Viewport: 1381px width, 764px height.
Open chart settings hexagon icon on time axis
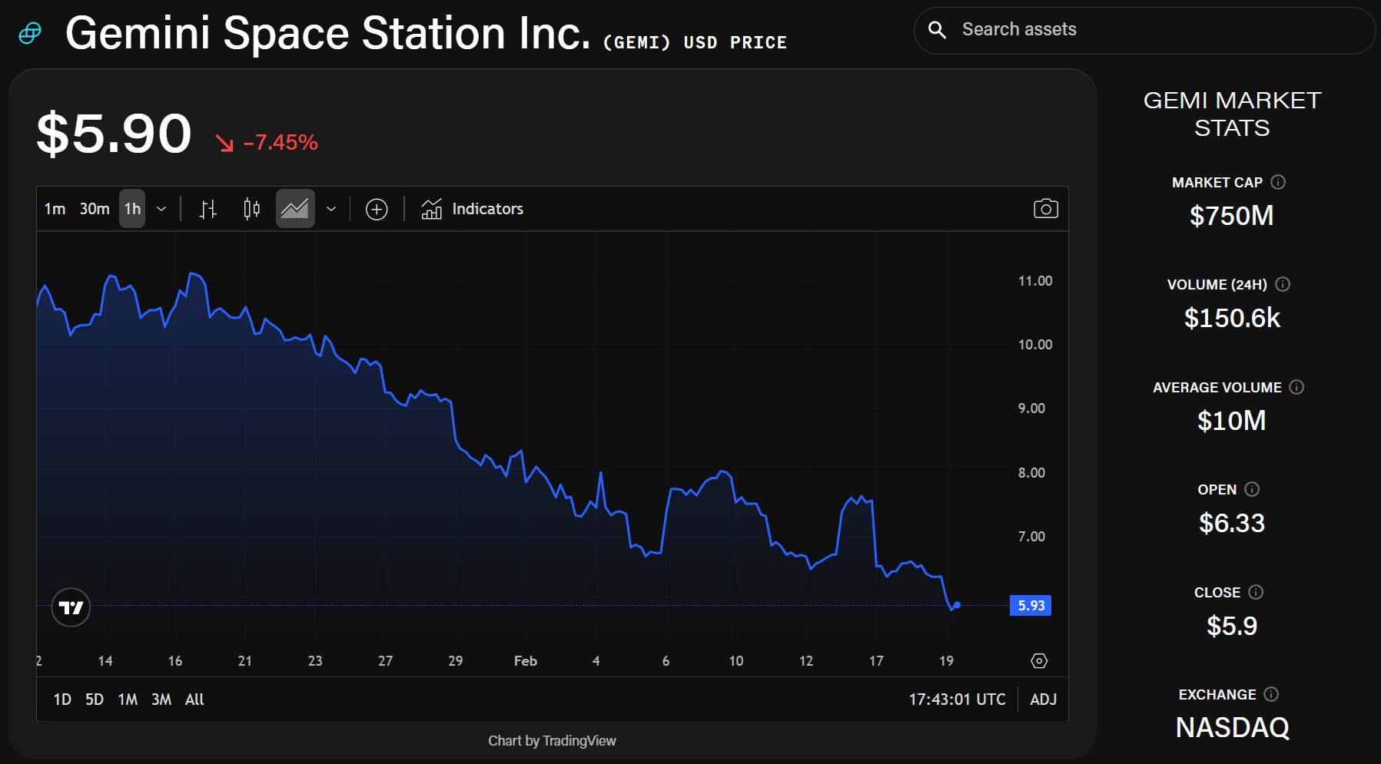[1039, 661]
